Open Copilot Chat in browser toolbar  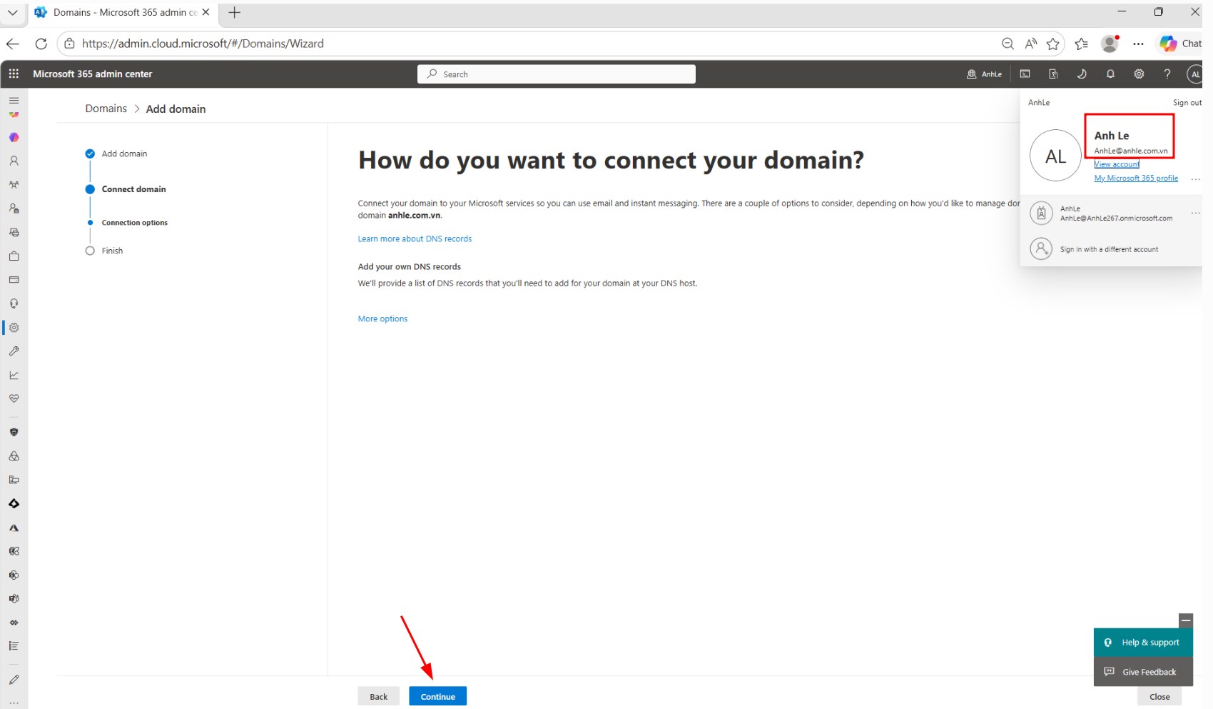tap(1180, 44)
